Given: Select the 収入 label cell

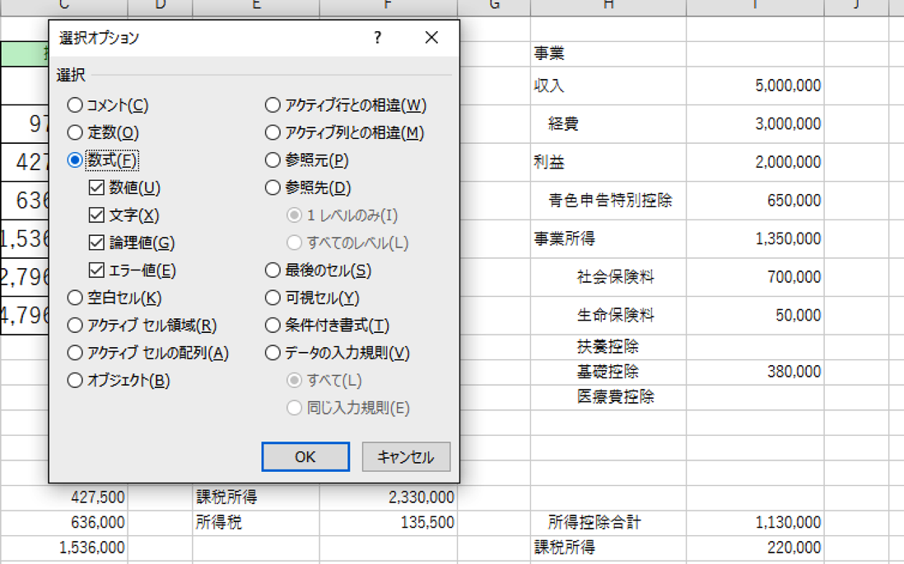Looking at the screenshot, I should [x=608, y=86].
